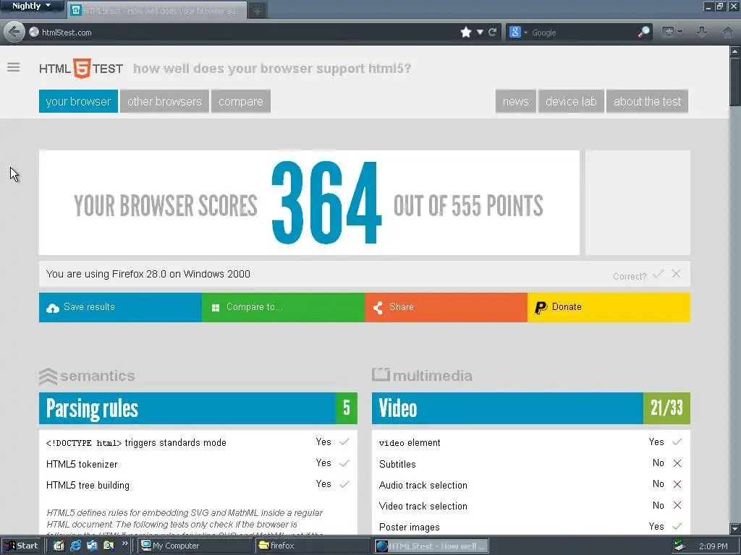
Task: Open the Downloads arrow icon
Action: pos(702,32)
